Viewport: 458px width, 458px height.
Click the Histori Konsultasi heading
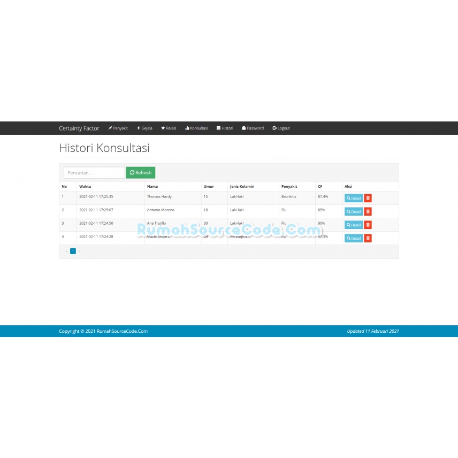pyautogui.click(x=104, y=148)
